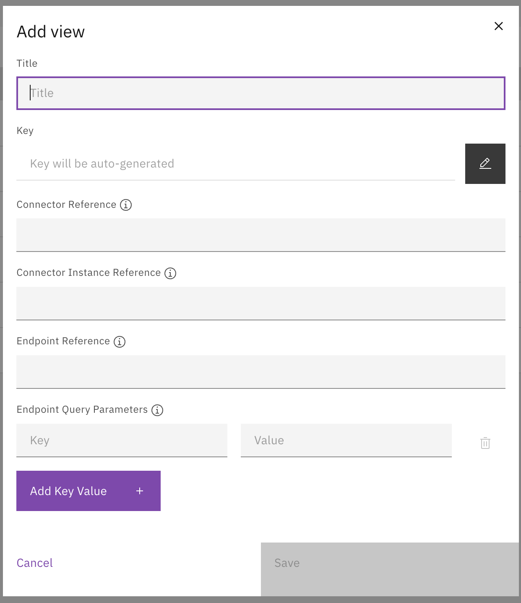This screenshot has width=521, height=603.
Task: Click the Endpoint Reference input box
Action: (260, 372)
